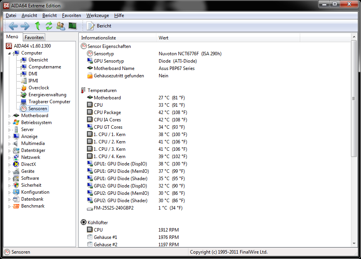Select the 1. CPU / 3. Kern row
361x259 pixels.
pos(215,149)
